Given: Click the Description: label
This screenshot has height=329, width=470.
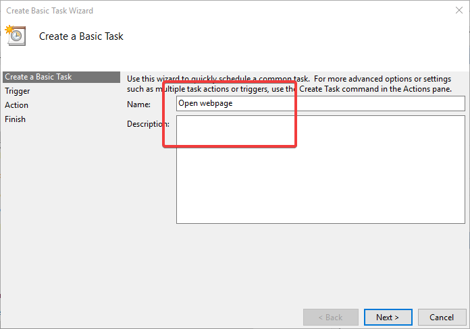Looking at the screenshot, I should click(148, 123).
